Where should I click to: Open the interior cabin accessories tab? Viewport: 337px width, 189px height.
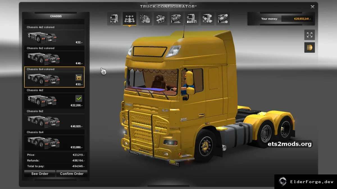click(223, 19)
